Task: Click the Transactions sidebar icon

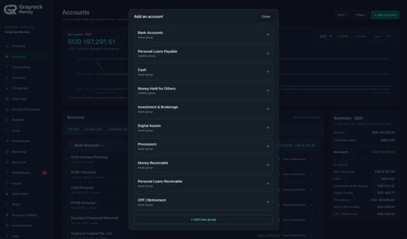Action: click(7, 67)
